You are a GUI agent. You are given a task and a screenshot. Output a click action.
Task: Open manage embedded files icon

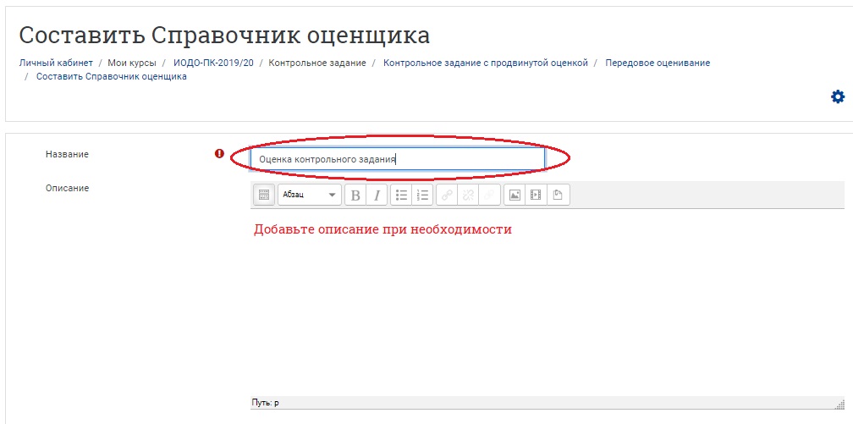[558, 195]
